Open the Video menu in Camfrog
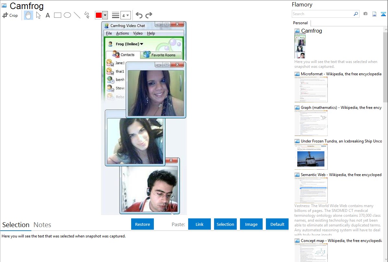Viewport: 388px width, 262px height. click(138, 33)
